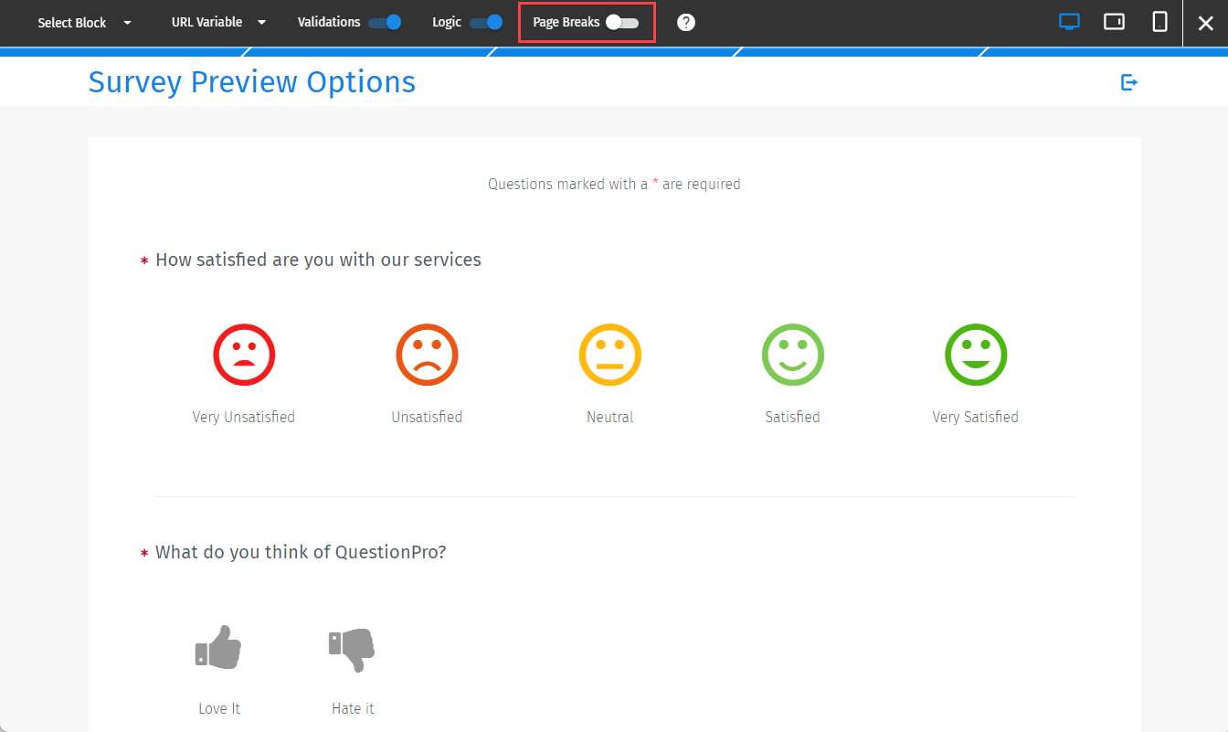Switch to desktop preview mode
The height and width of the screenshot is (732, 1228).
[1069, 21]
